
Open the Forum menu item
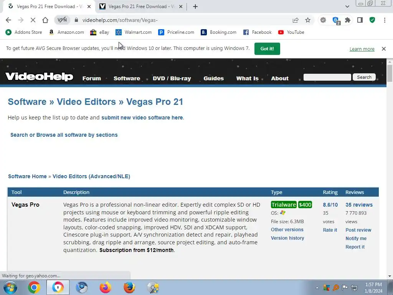92,78
